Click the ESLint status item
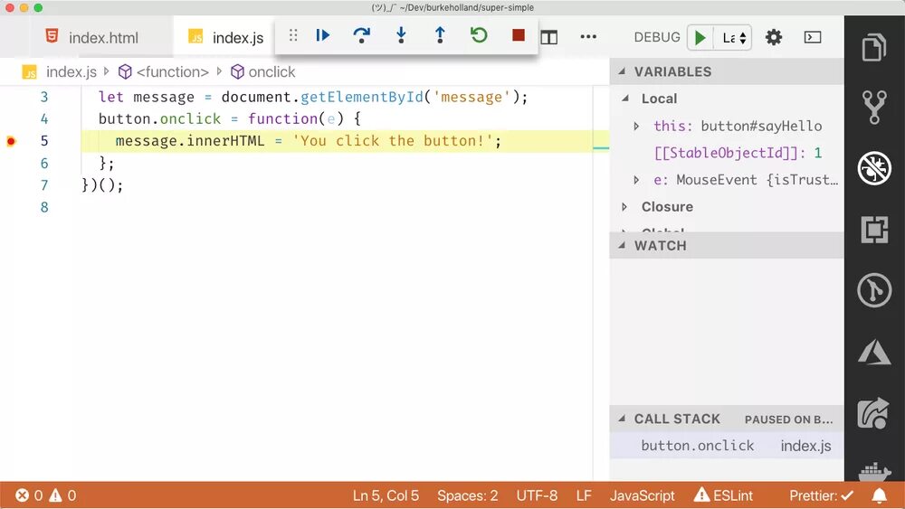 (724, 495)
